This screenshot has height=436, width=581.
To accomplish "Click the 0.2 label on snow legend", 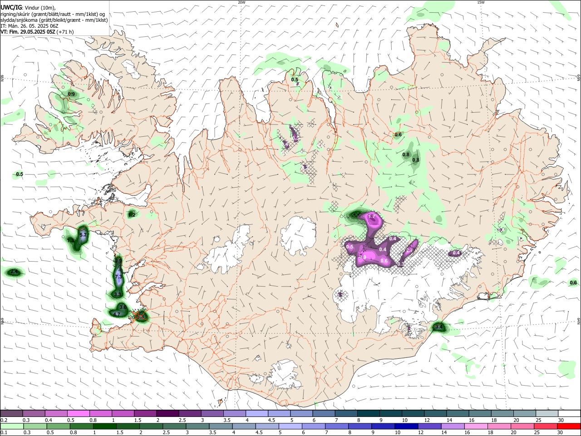I will click(4, 420).
